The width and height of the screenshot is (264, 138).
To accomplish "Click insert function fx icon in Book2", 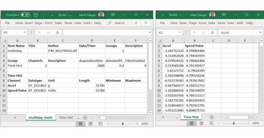I will (57, 33).
